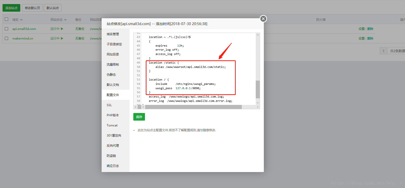This screenshot has height=188, width=405.
Task: Click the 防火墙 column header
Action: point(321,20)
